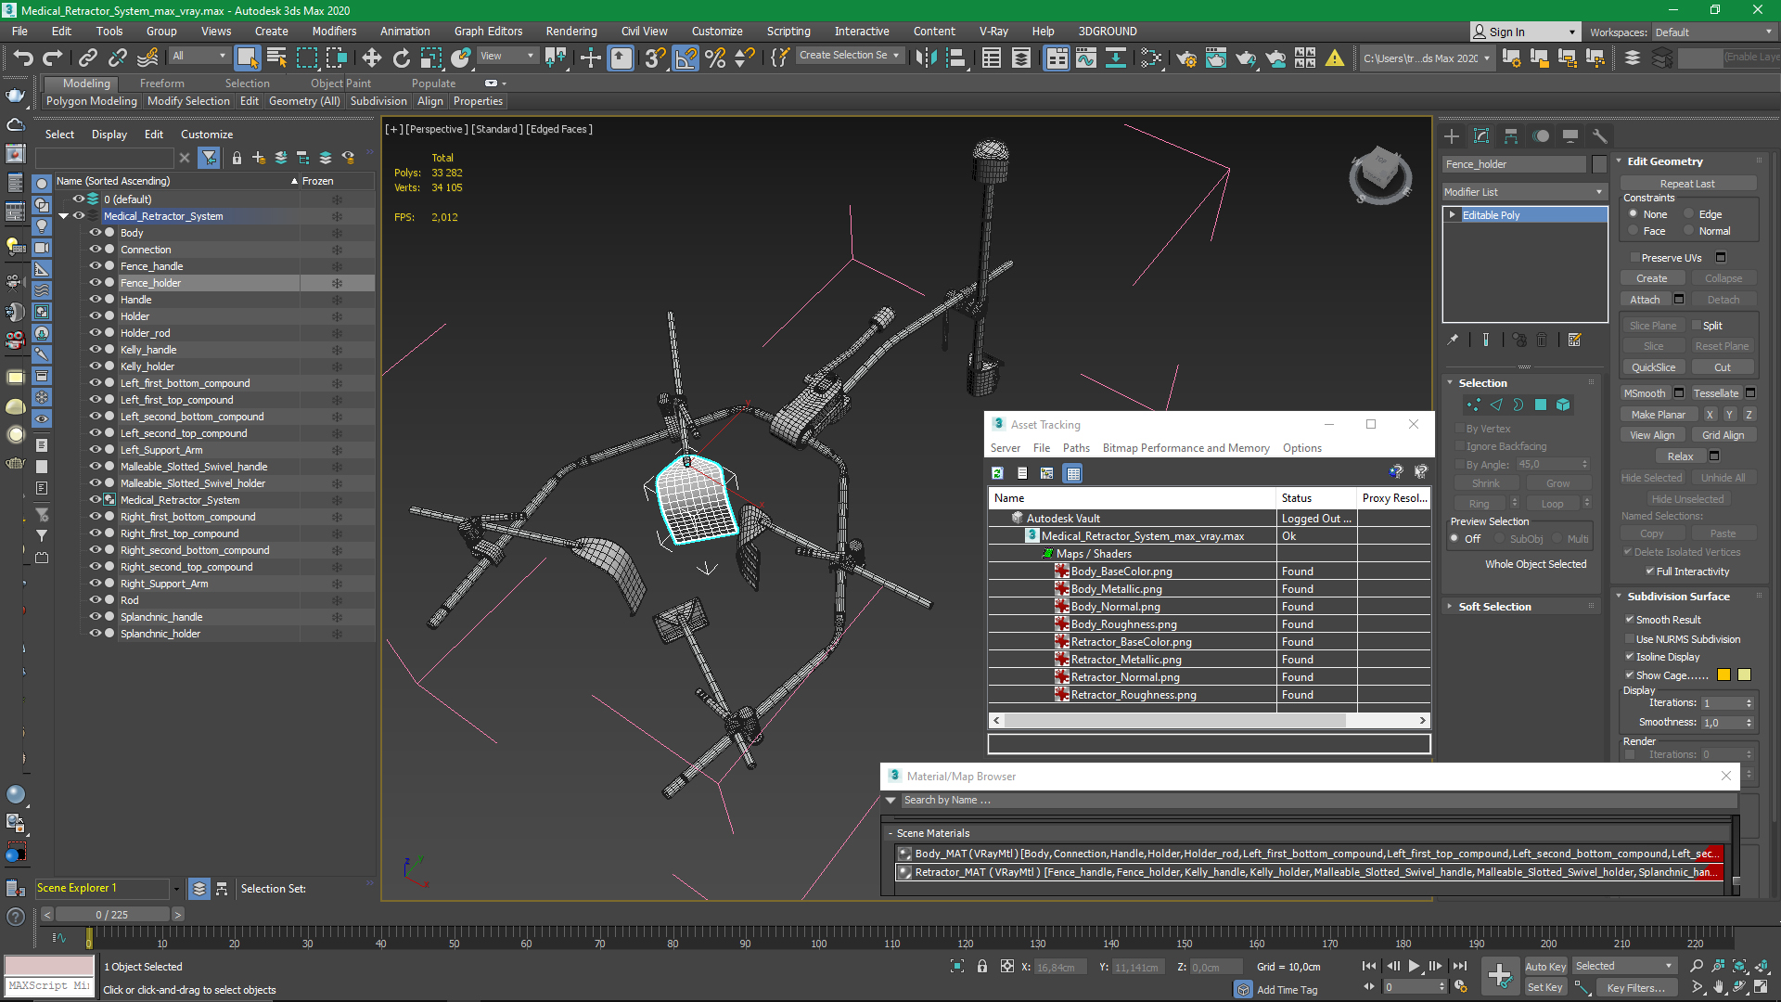Open the Rendering menu
The image size is (1781, 1002).
(x=571, y=32)
